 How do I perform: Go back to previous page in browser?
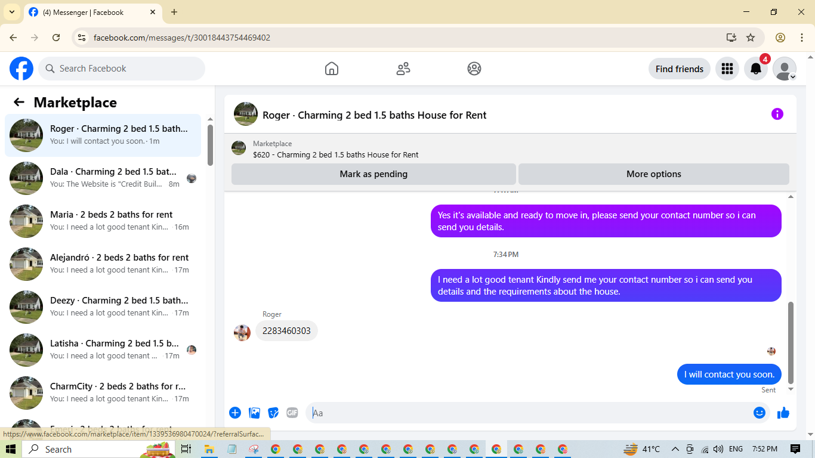13,38
